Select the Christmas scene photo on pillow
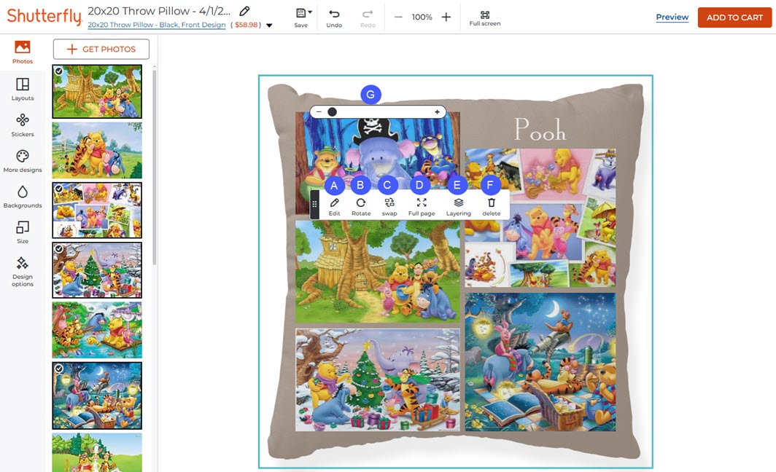This screenshot has width=776, height=472. pos(377,379)
